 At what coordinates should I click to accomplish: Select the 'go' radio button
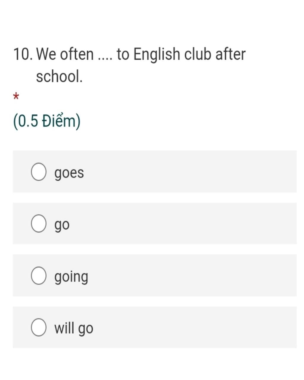point(39,224)
